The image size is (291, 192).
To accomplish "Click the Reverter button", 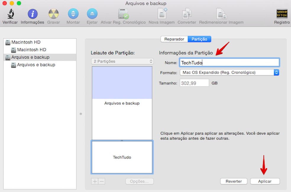I will (234, 181).
